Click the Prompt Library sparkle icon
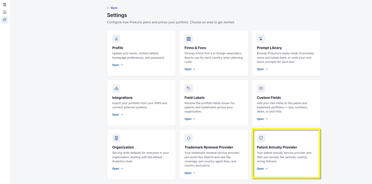Screen dimensions: 372x184 tap(261, 39)
